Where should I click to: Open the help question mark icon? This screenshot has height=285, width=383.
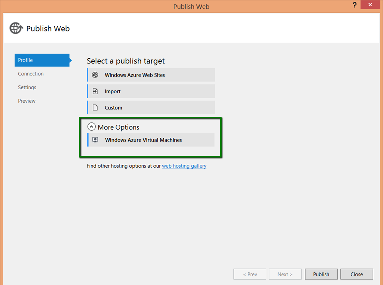(x=355, y=4)
